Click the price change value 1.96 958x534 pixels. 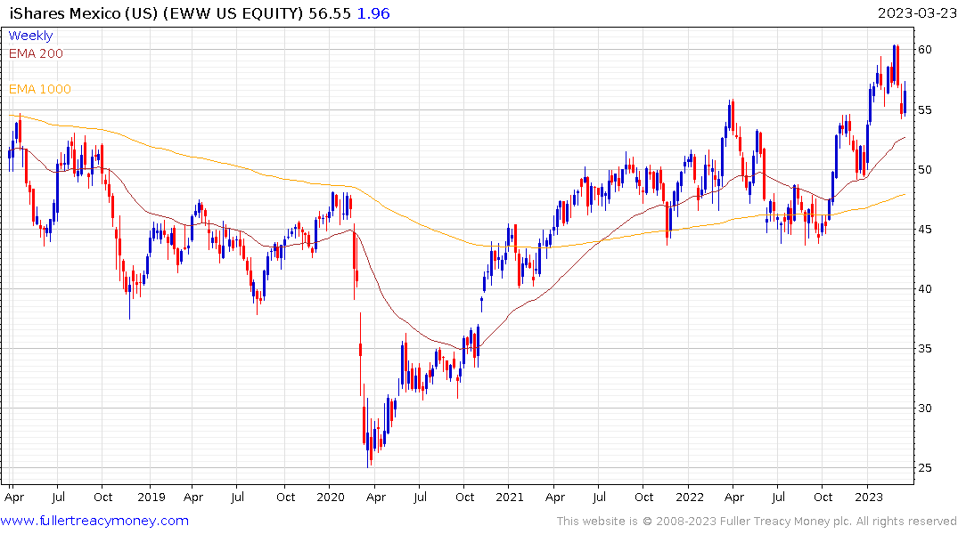[x=373, y=13]
